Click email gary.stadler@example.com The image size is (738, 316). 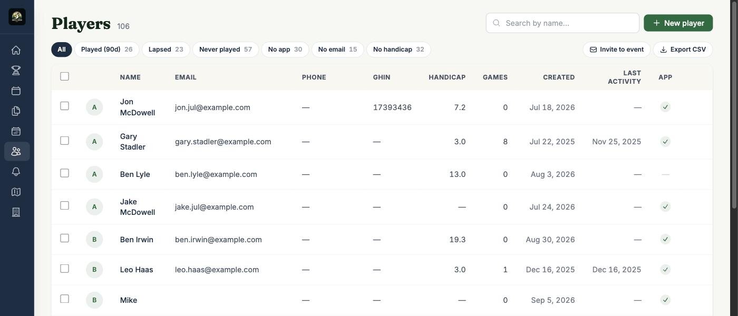coord(223,142)
